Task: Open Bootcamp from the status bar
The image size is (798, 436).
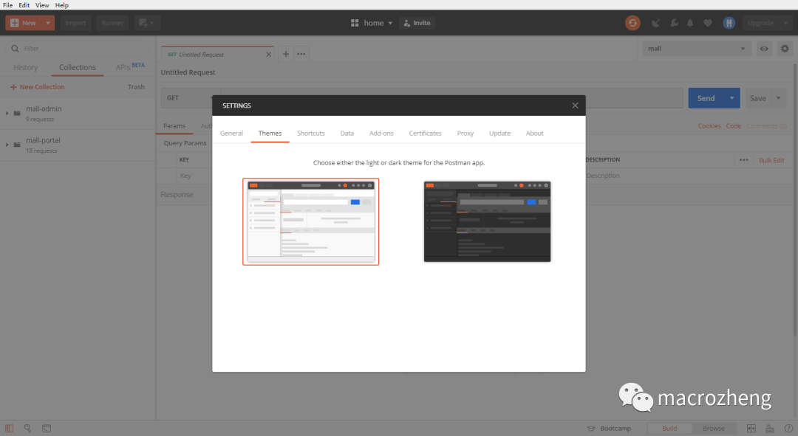Action: coord(609,429)
